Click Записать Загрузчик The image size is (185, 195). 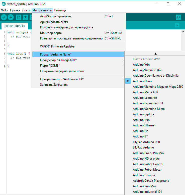click(x=54, y=85)
